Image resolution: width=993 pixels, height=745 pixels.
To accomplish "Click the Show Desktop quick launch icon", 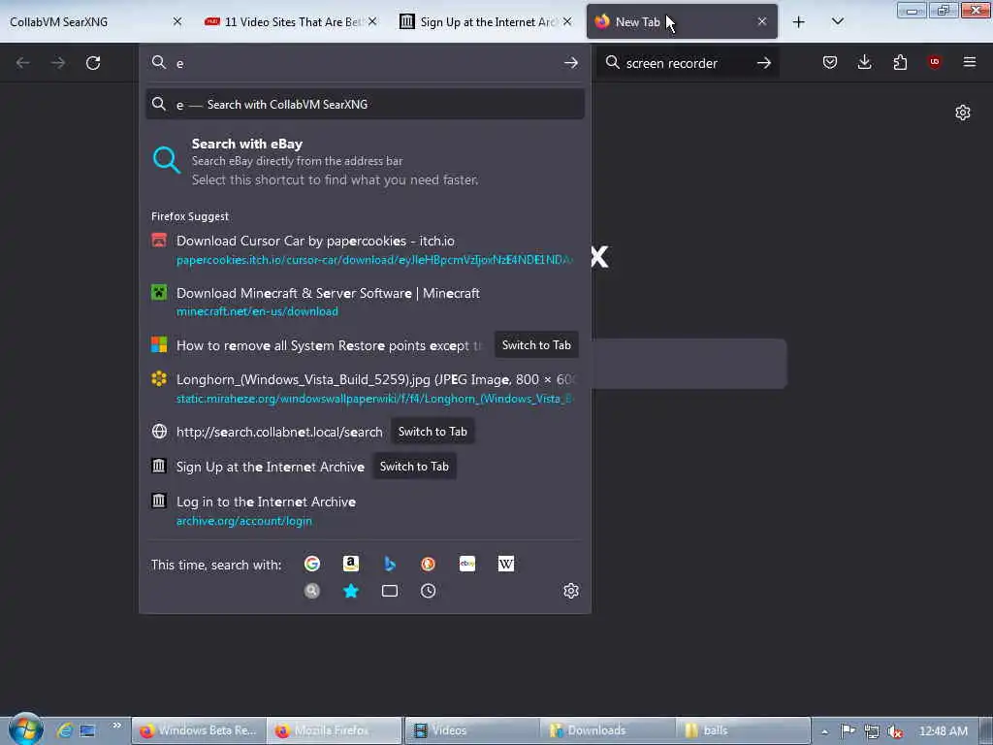I will (87, 730).
